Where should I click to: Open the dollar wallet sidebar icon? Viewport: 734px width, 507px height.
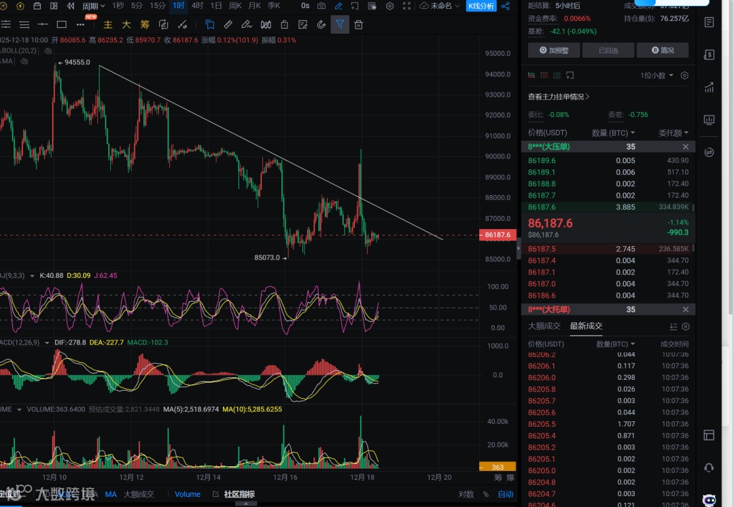(709, 55)
